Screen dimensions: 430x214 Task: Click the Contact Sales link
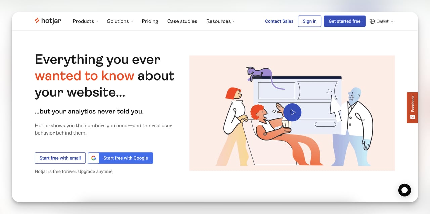[279, 21]
